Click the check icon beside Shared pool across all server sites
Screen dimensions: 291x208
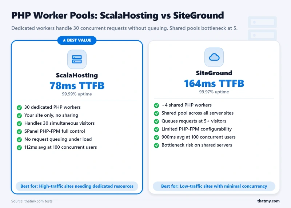pyautogui.click(x=156, y=113)
